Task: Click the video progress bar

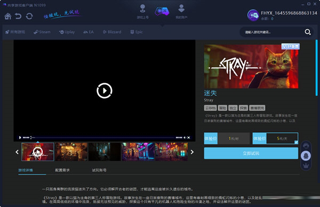Action: pos(103,138)
